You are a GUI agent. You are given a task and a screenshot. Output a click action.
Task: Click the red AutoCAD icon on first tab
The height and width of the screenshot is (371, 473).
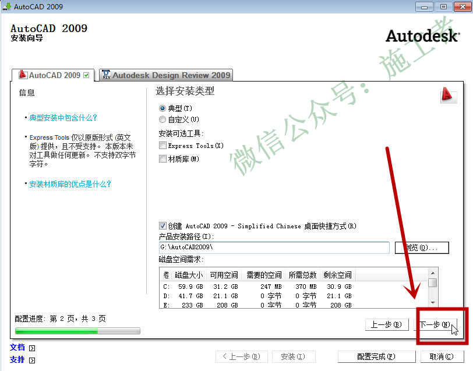tap(23, 75)
